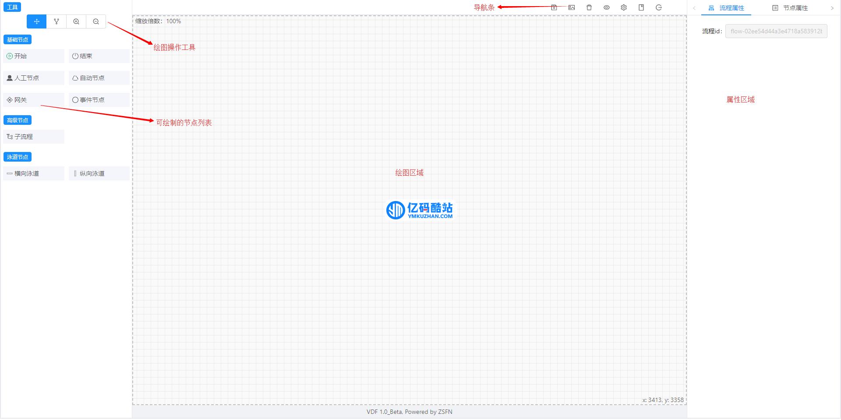The width and height of the screenshot is (841, 420).
Task: Select the 事件节点 event node
Action: [x=99, y=100]
